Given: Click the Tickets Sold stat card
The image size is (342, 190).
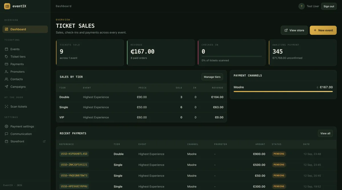Looking at the screenshot, I should pos(90,53).
